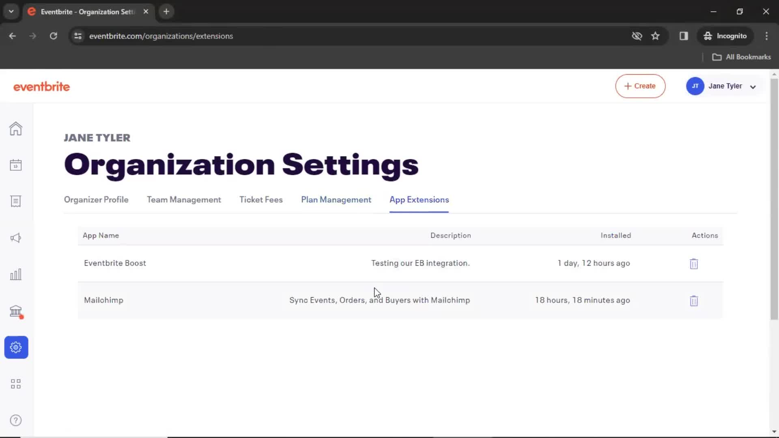779x438 pixels.
Task: Click the JANE TYLER heading
Action: coord(97,138)
